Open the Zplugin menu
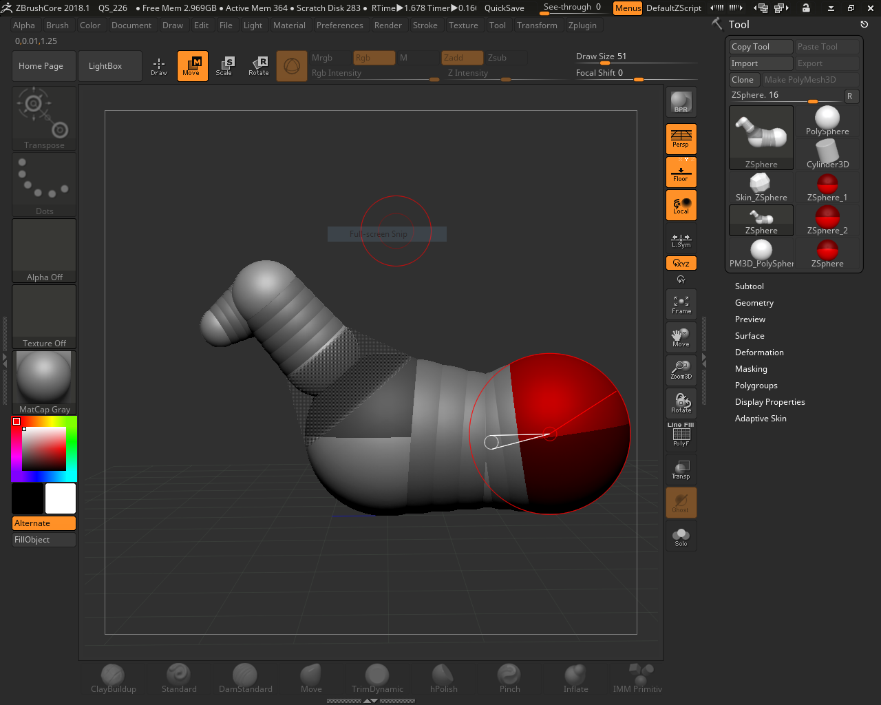 [x=584, y=25]
